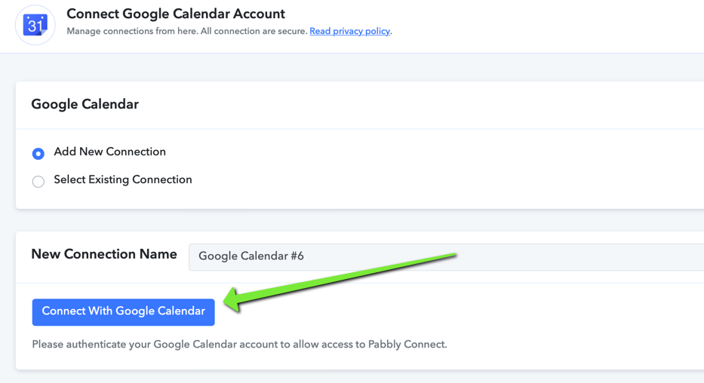The height and width of the screenshot is (383, 704).
Task: Click the Google Calendar 31 logo icon
Action: click(x=35, y=25)
